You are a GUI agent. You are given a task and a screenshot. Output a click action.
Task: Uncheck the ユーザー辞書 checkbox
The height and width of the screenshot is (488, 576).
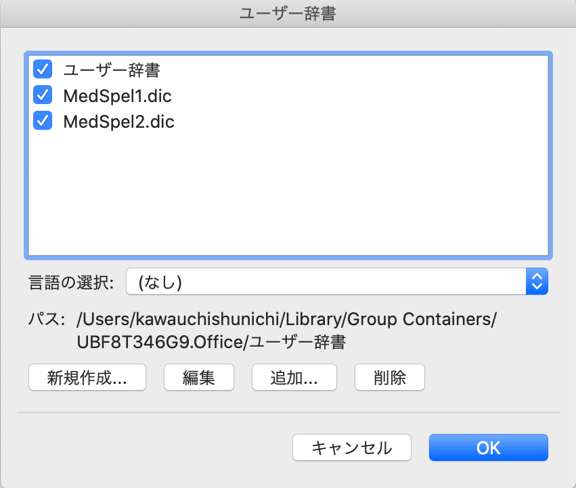pos(43,70)
